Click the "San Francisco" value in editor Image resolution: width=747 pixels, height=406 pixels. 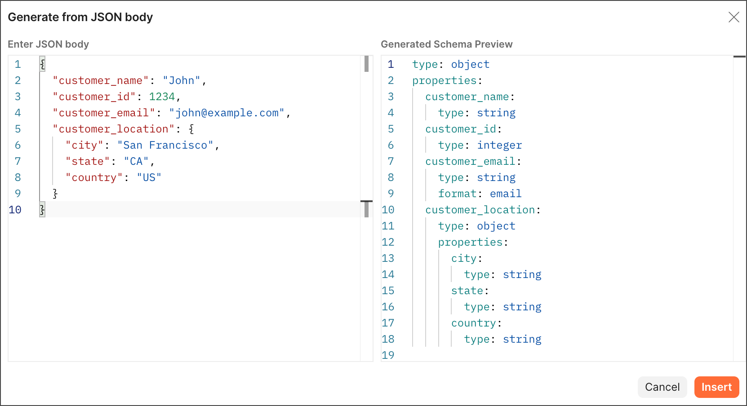165,146
